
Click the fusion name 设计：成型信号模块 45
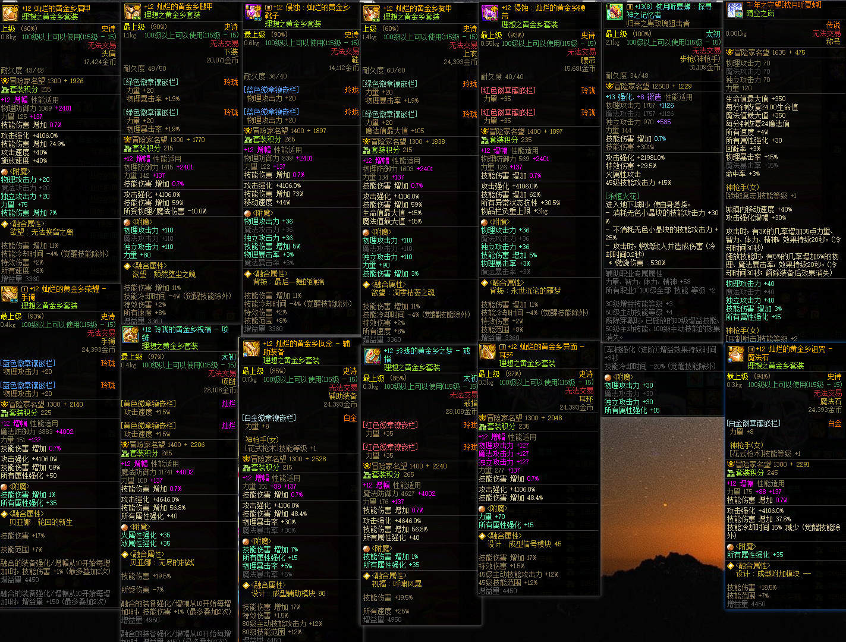(524, 545)
